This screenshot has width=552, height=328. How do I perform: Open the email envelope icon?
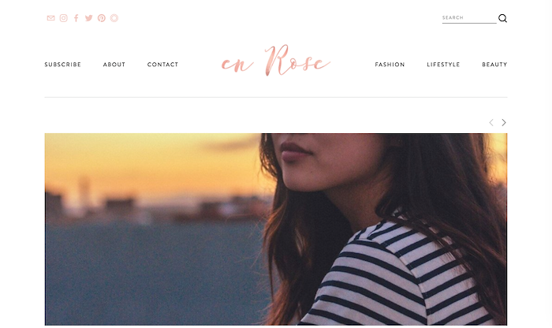point(50,18)
